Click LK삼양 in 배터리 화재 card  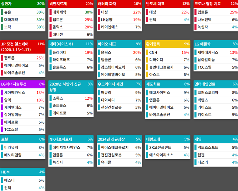coord(119,20)
